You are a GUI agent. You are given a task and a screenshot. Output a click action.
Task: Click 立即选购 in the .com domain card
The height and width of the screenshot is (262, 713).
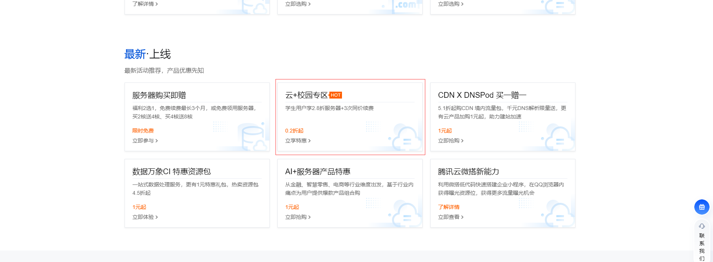click(x=298, y=4)
